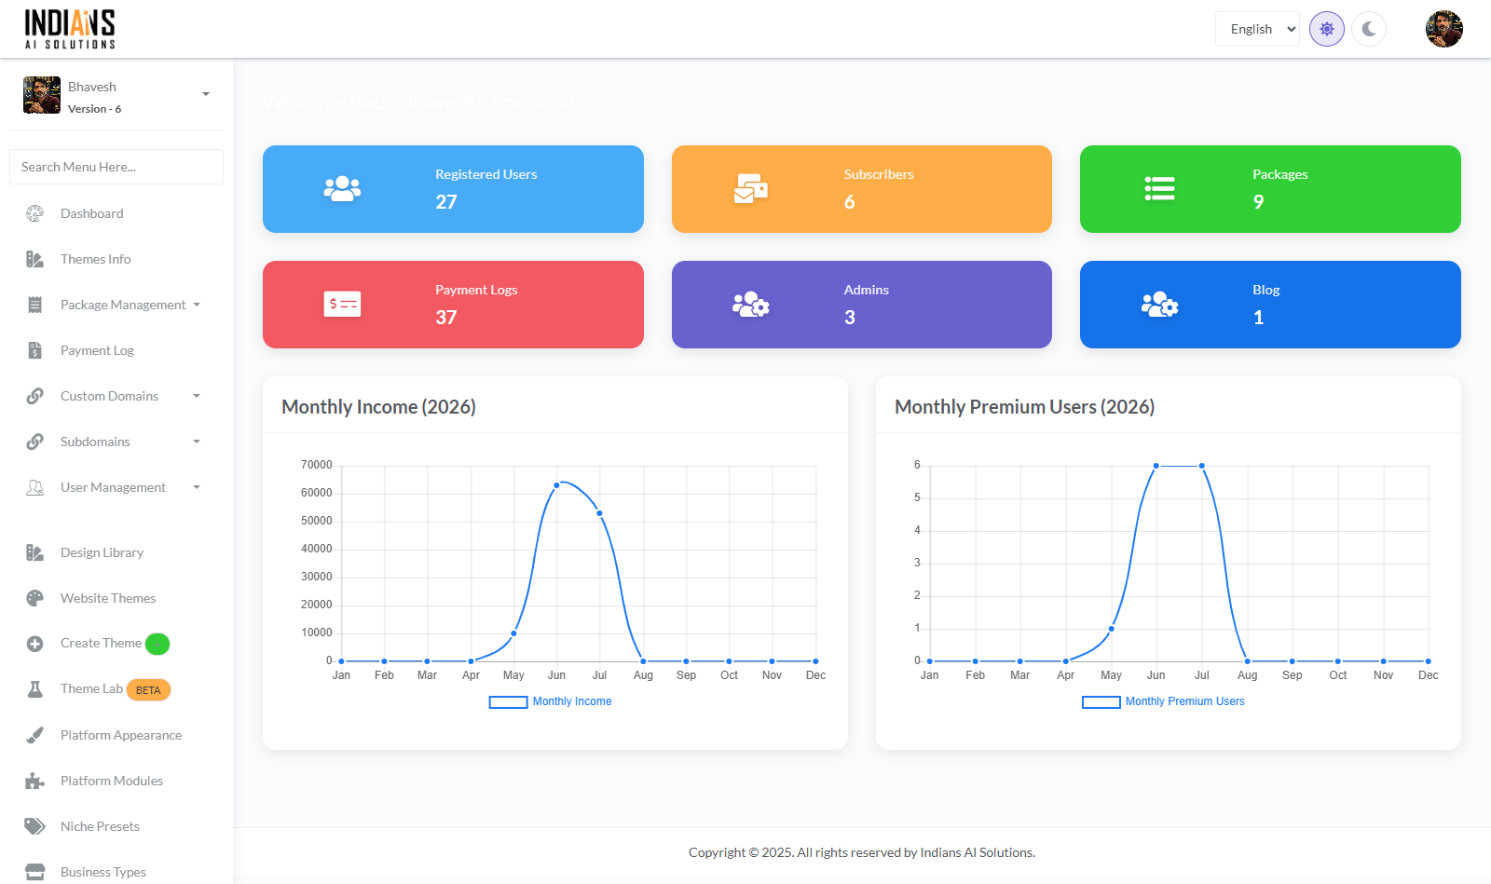Open Dashboard menu item

tap(116, 213)
